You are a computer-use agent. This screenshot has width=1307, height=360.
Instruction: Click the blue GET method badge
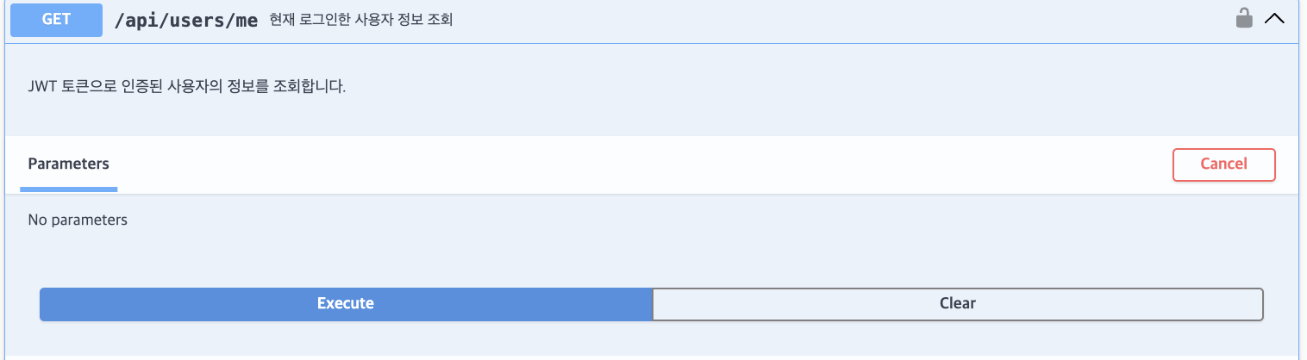click(56, 19)
